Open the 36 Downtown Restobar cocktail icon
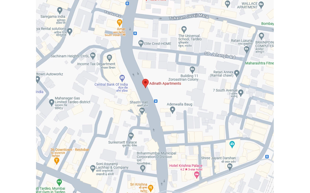Screen dimensions: 310x193 click(56, 161)
